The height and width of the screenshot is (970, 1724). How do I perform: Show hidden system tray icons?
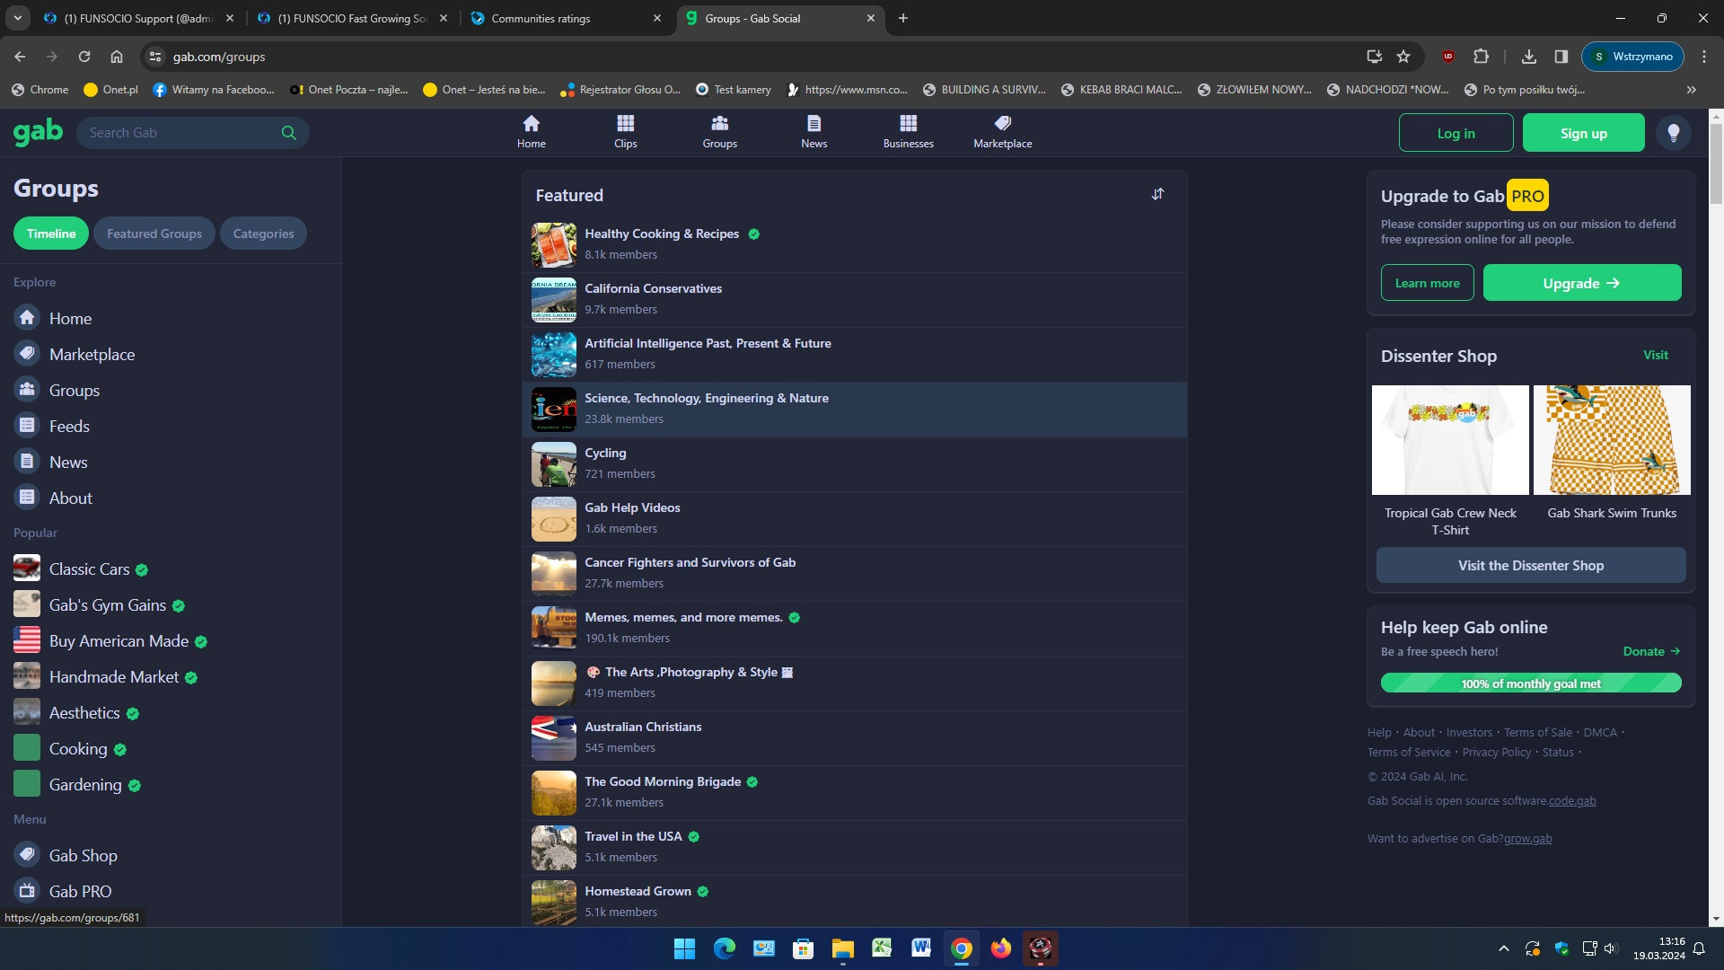pos(1503,948)
